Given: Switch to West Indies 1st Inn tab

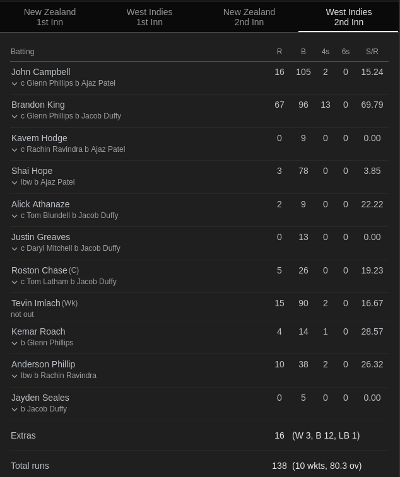Looking at the screenshot, I should pos(150,17).
